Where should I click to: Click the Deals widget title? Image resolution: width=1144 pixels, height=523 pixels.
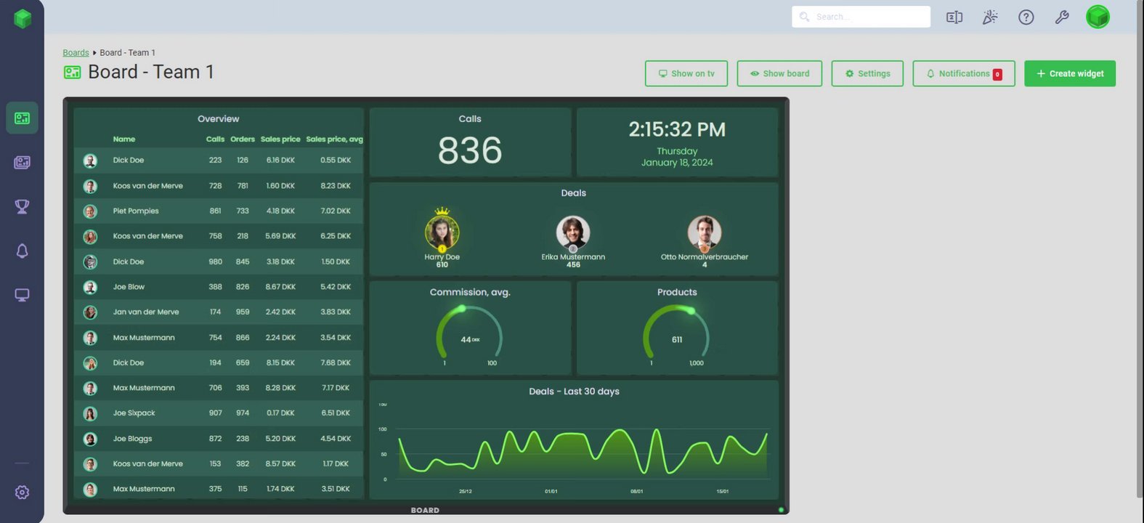pyautogui.click(x=573, y=192)
